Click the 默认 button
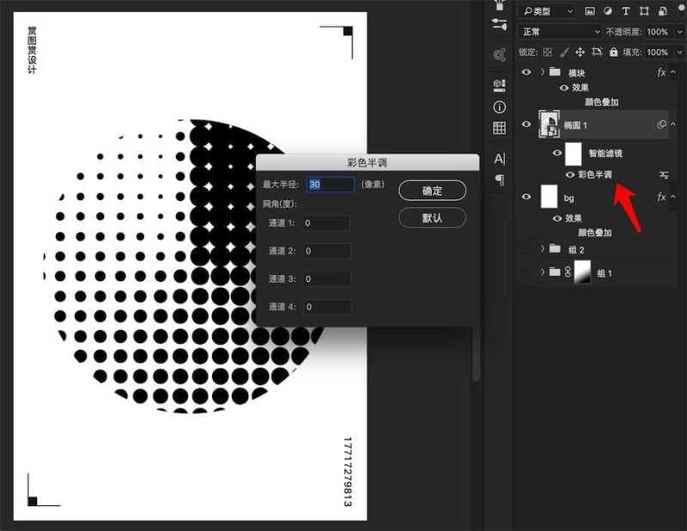Image resolution: width=687 pixels, height=531 pixels. coord(432,217)
